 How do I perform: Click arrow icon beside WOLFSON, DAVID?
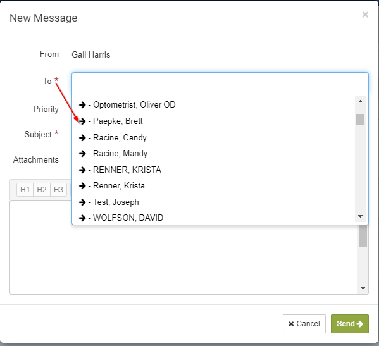click(82, 218)
